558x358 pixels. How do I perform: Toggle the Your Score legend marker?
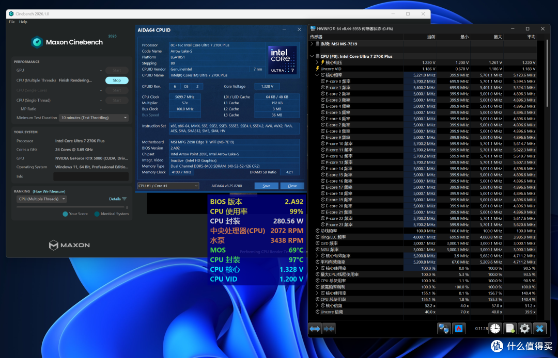[x=65, y=214]
